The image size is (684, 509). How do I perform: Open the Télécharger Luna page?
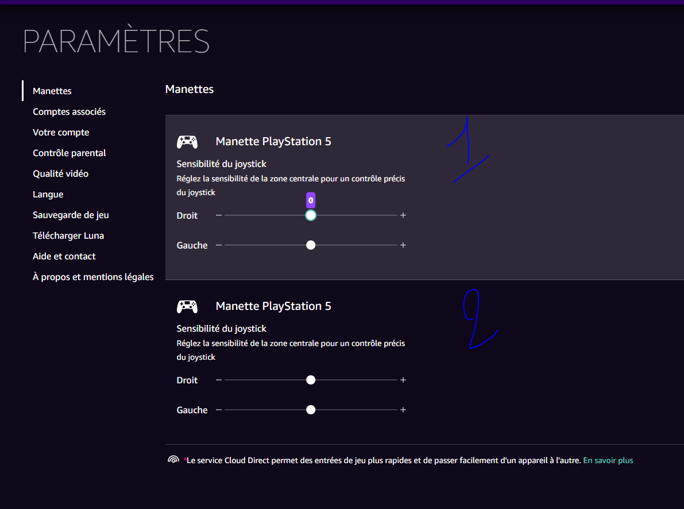(68, 236)
